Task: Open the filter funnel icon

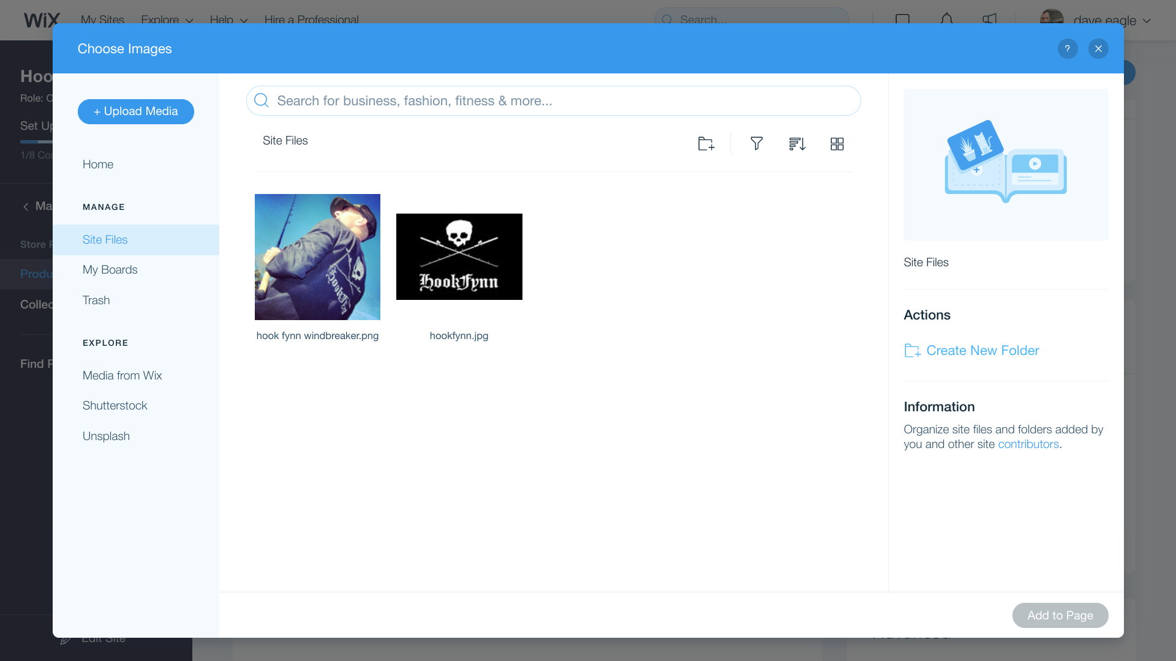Action: click(x=756, y=144)
